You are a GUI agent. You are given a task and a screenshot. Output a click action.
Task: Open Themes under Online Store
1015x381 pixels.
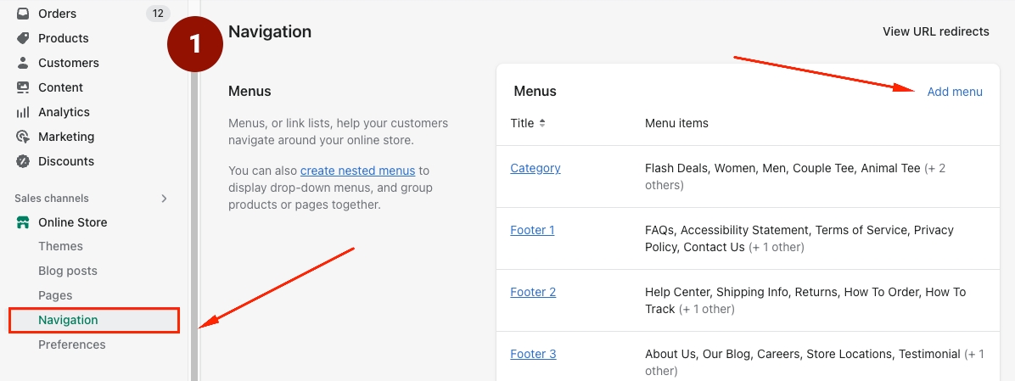(60, 246)
